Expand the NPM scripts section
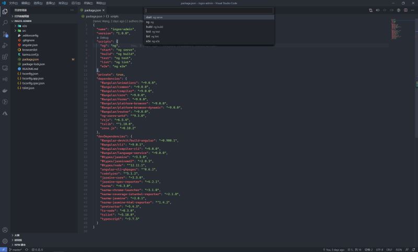This screenshot has height=252, width=418. [x=20, y=244]
